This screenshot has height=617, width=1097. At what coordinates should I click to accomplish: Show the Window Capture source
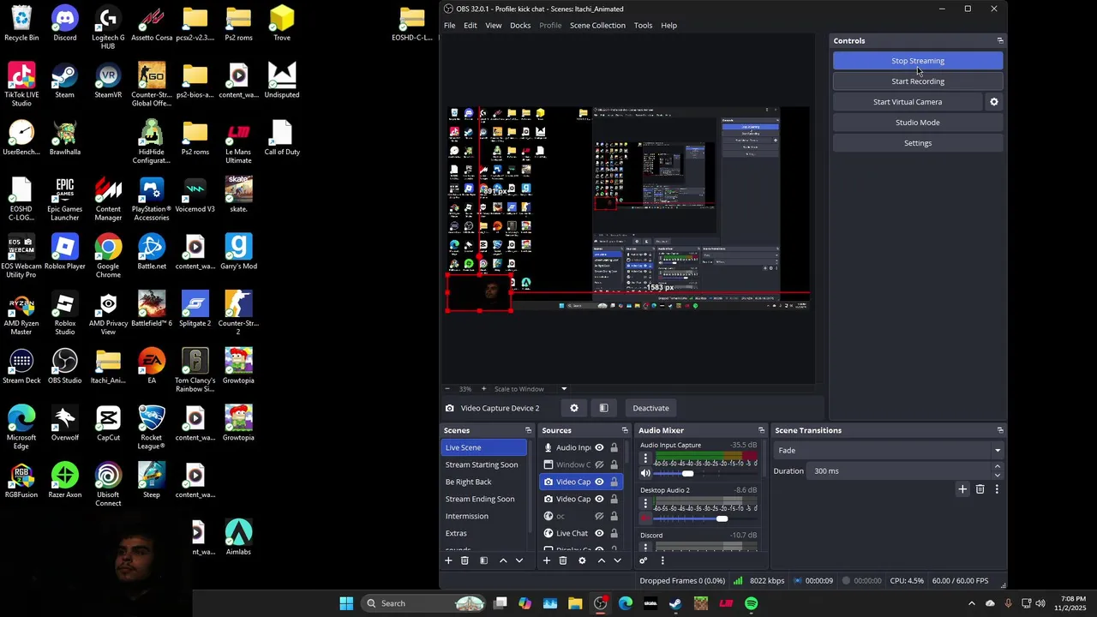tap(599, 464)
